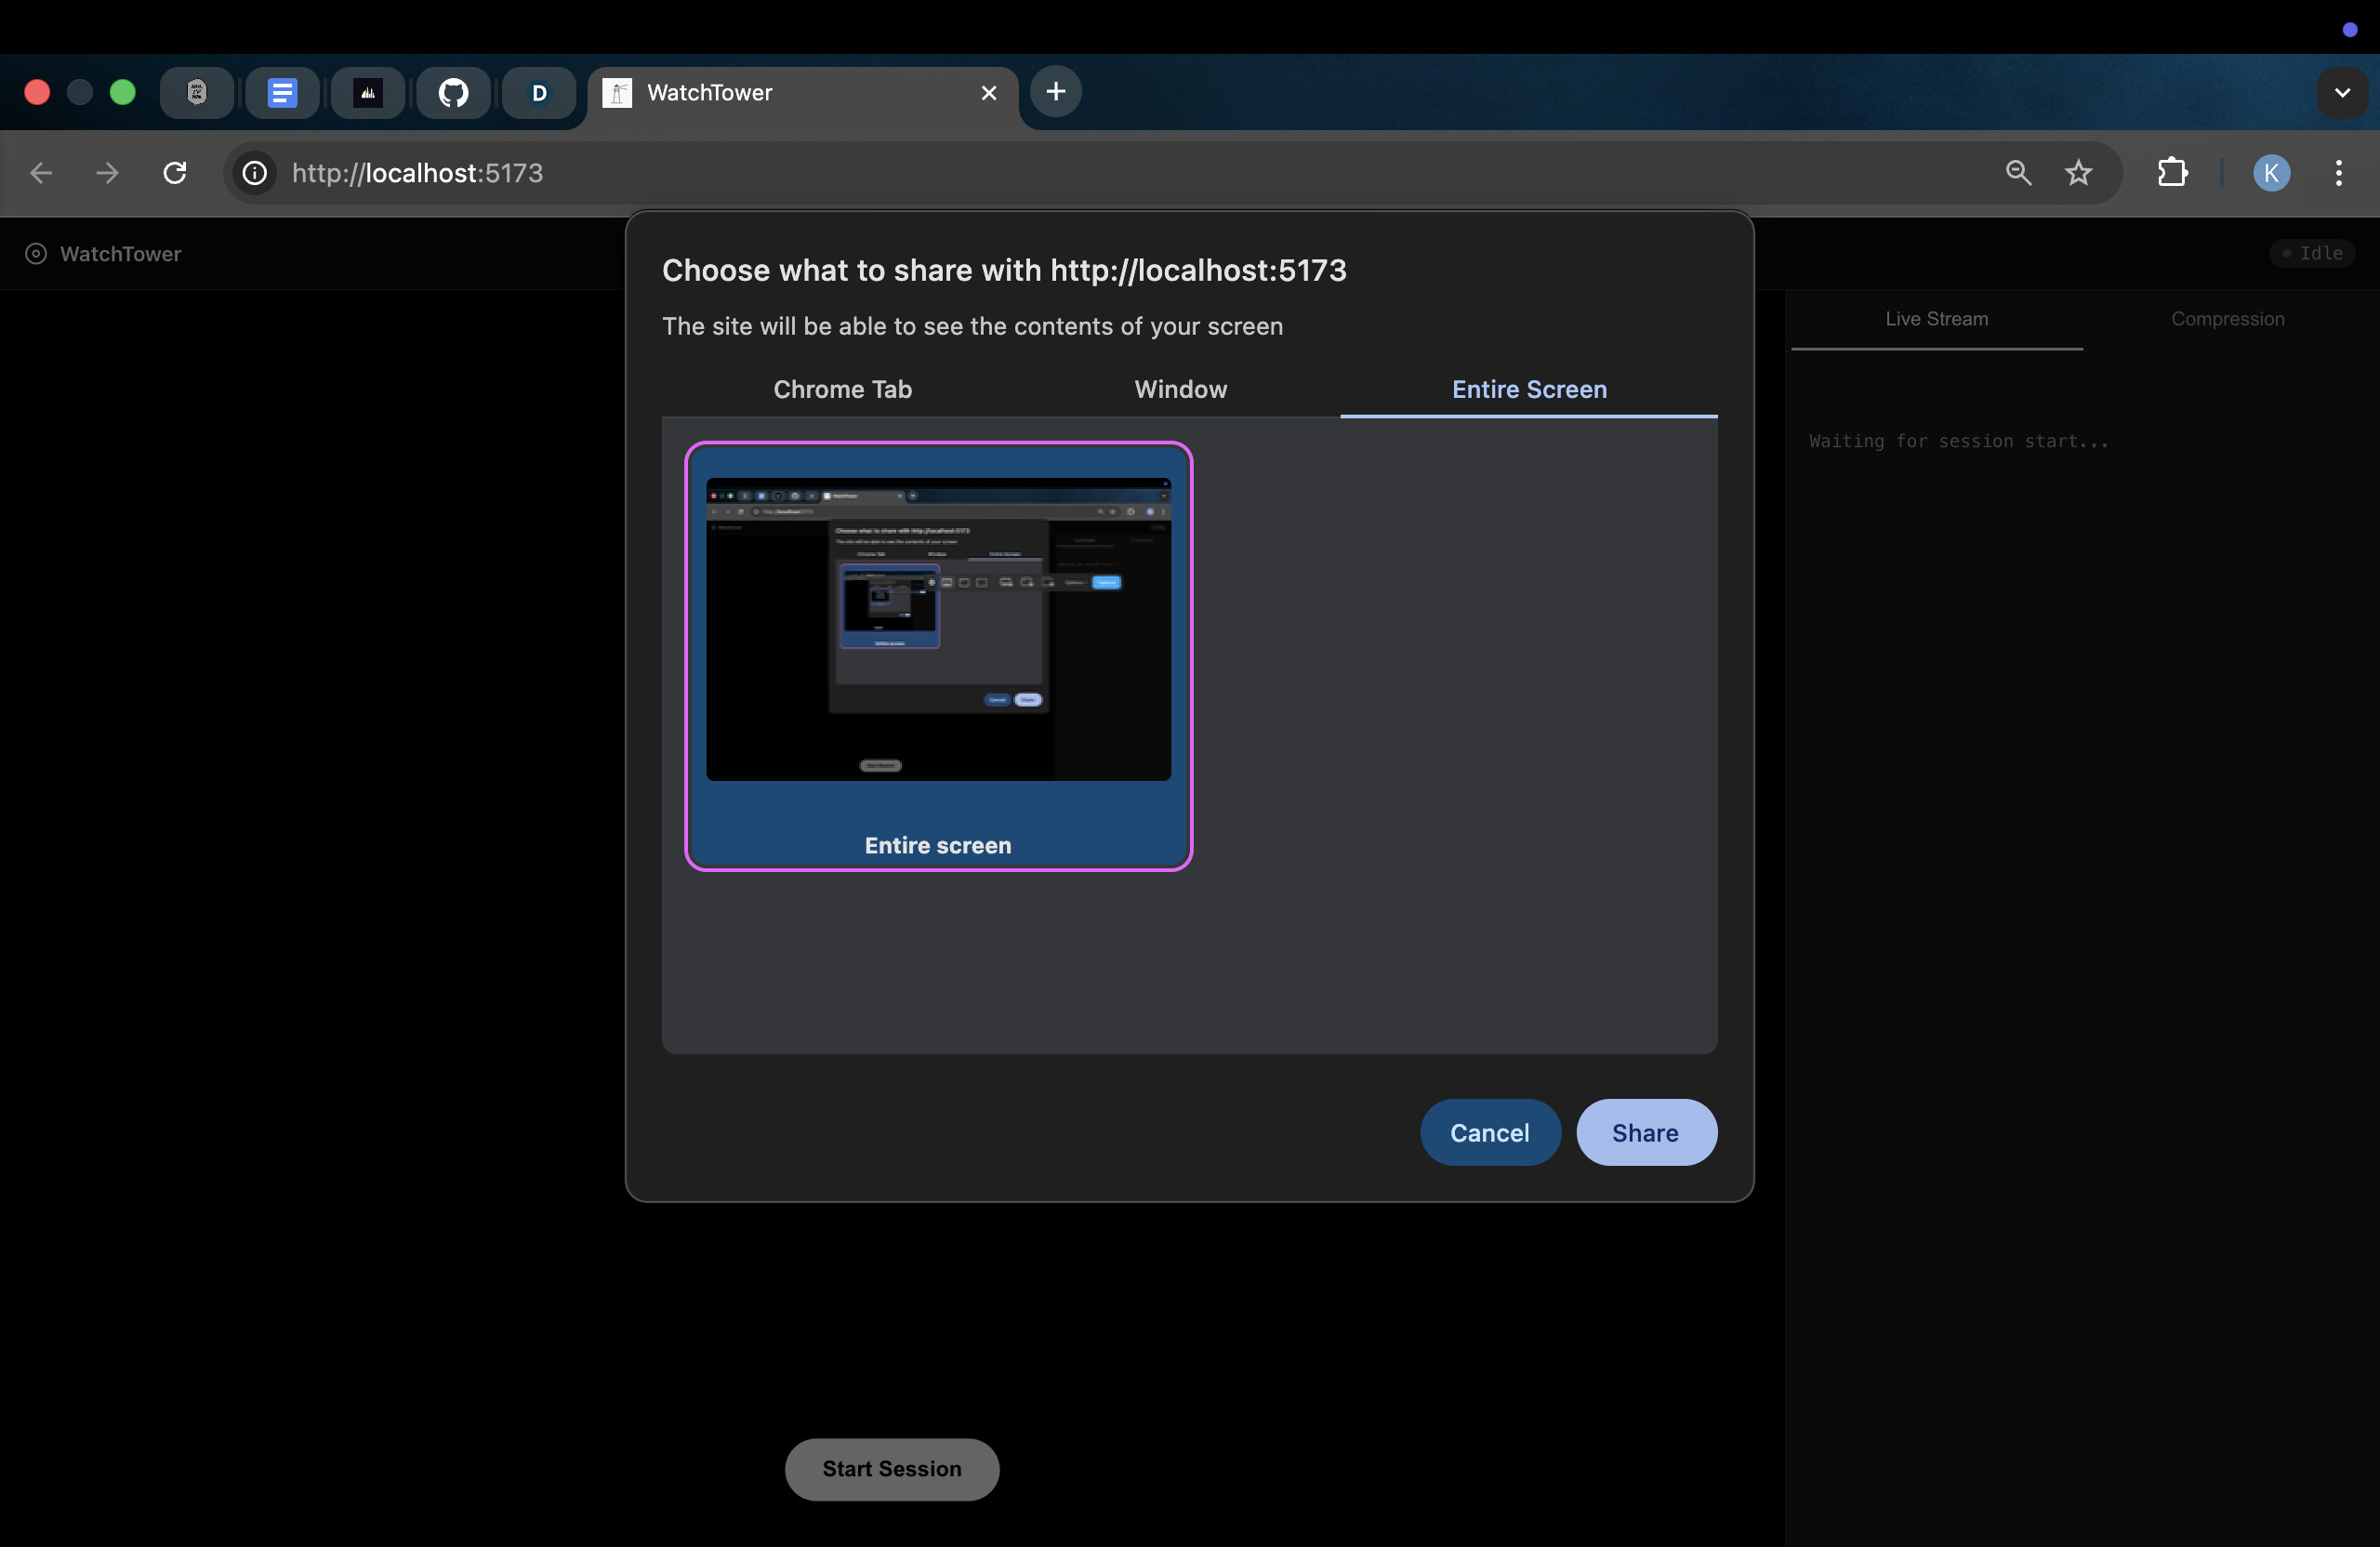Switch to the pinned tab with D icon
The height and width of the screenshot is (1547, 2380).
pos(539,93)
